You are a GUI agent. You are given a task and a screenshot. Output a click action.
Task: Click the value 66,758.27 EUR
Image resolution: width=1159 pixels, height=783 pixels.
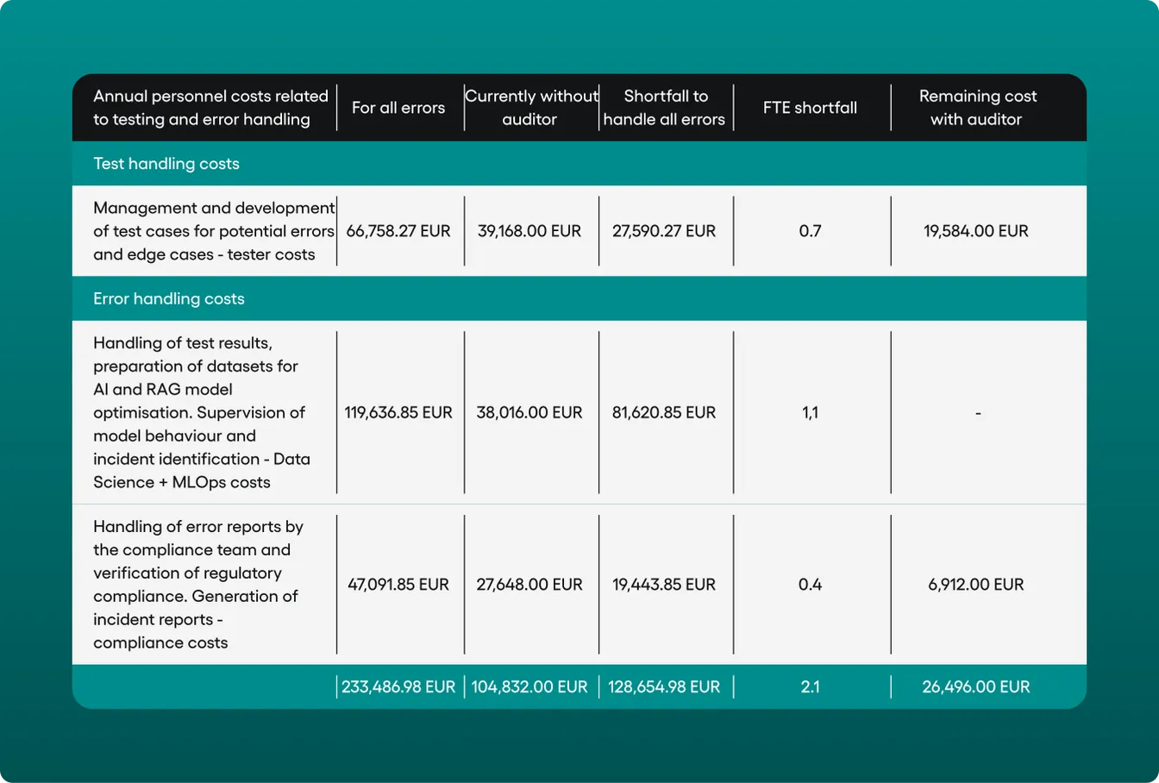[398, 231]
